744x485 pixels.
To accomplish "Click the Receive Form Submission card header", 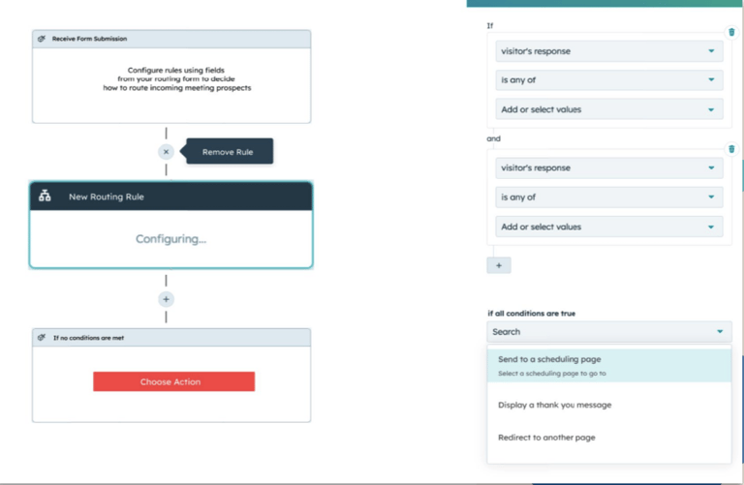I will pos(171,39).
